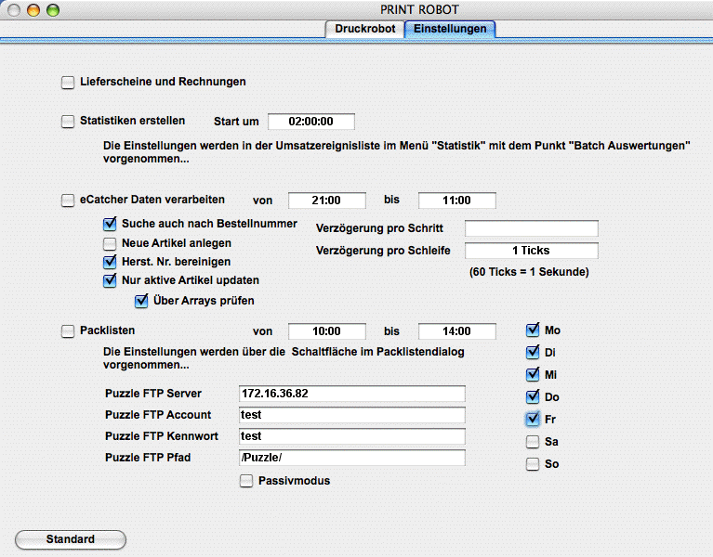The image size is (713, 557).
Task: Enable Saturday (Sa) checkbox
Action: click(x=533, y=442)
